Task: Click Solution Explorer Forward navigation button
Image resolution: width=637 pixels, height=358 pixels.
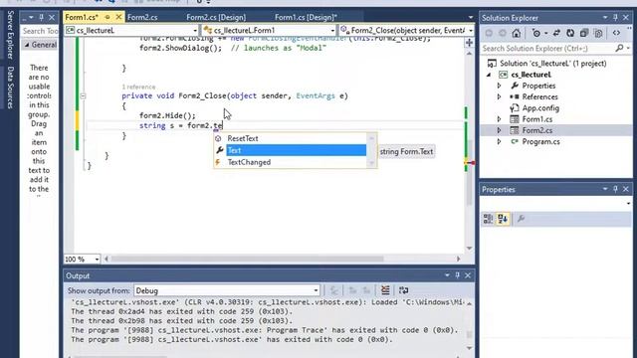Action: point(502,33)
